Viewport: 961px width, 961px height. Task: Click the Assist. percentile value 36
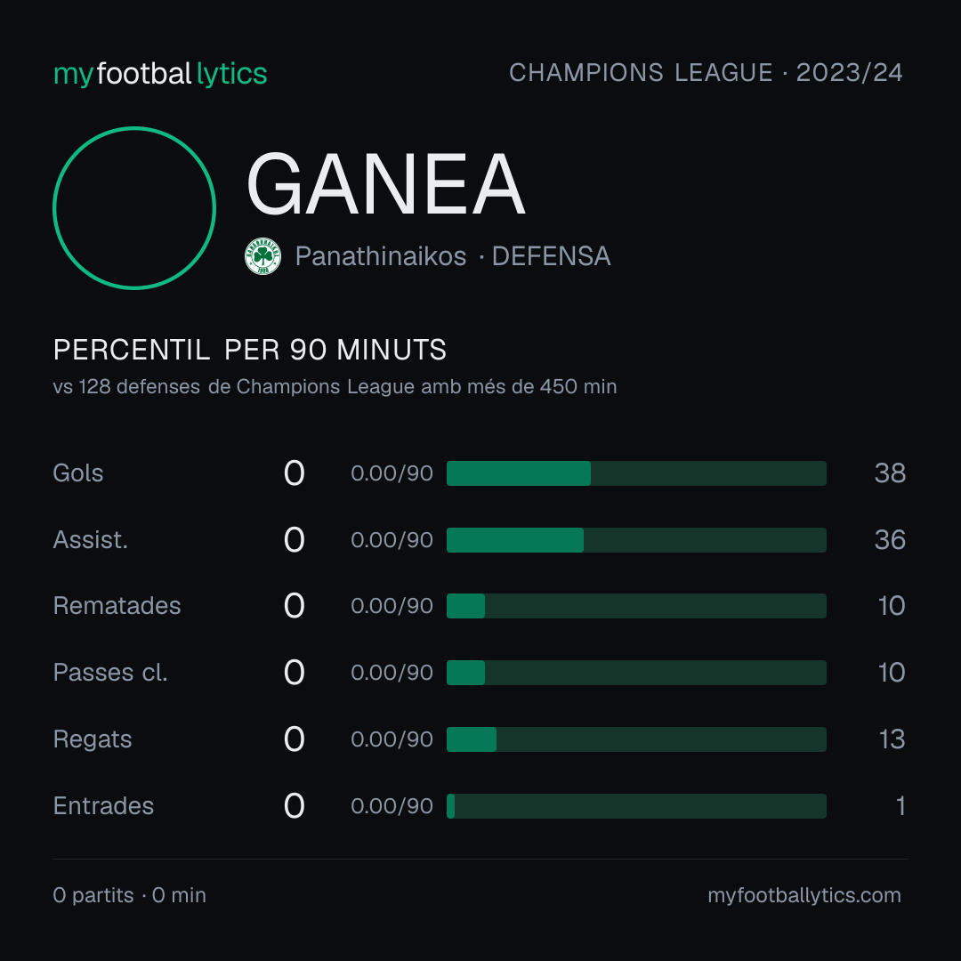tap(890, 540)
